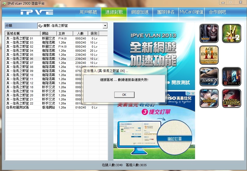
Task: Click the Warcraft game icon
Action: click(209, 33)
